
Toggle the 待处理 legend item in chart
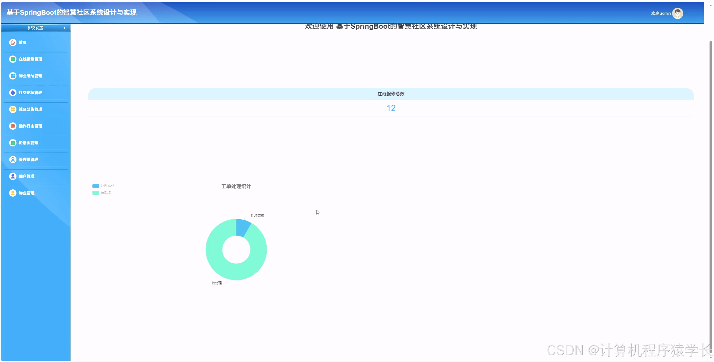(x=102, y=192)
